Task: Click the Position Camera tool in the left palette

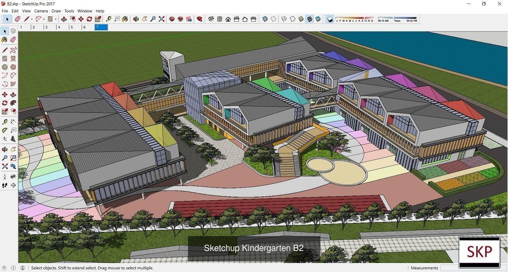Action: pos(5,177)
